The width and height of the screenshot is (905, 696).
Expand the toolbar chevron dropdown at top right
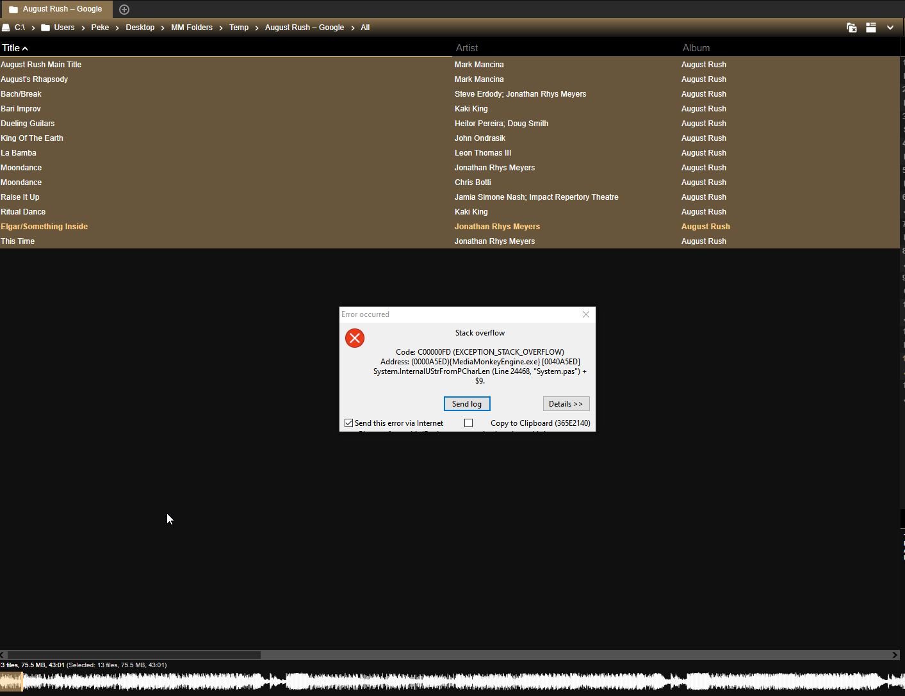[x=890, y=28]
